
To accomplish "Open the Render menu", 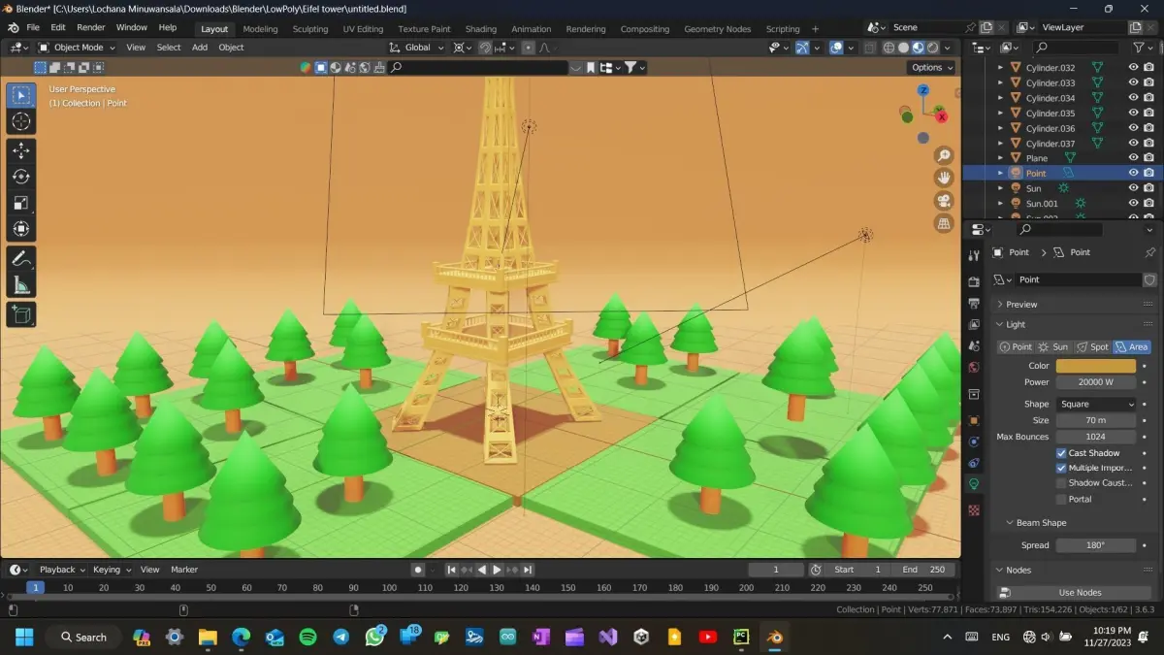I will 90,27.
